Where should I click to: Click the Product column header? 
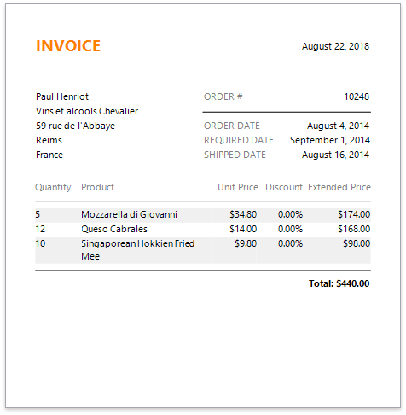[x=97, y=187]
